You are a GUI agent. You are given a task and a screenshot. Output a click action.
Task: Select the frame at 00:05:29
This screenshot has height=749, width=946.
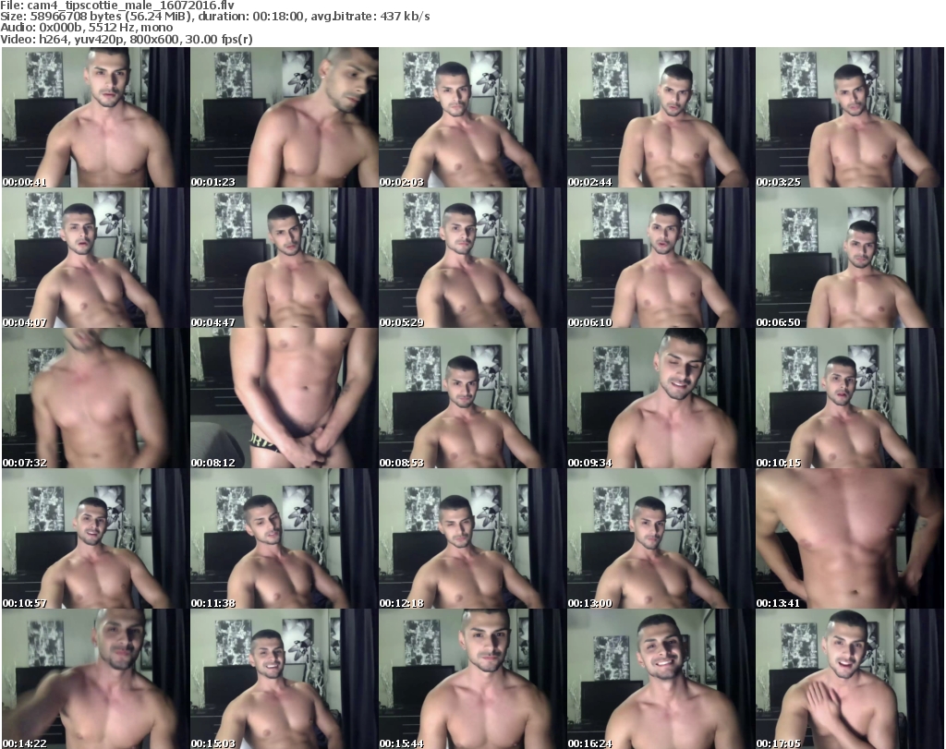[472, 258]
